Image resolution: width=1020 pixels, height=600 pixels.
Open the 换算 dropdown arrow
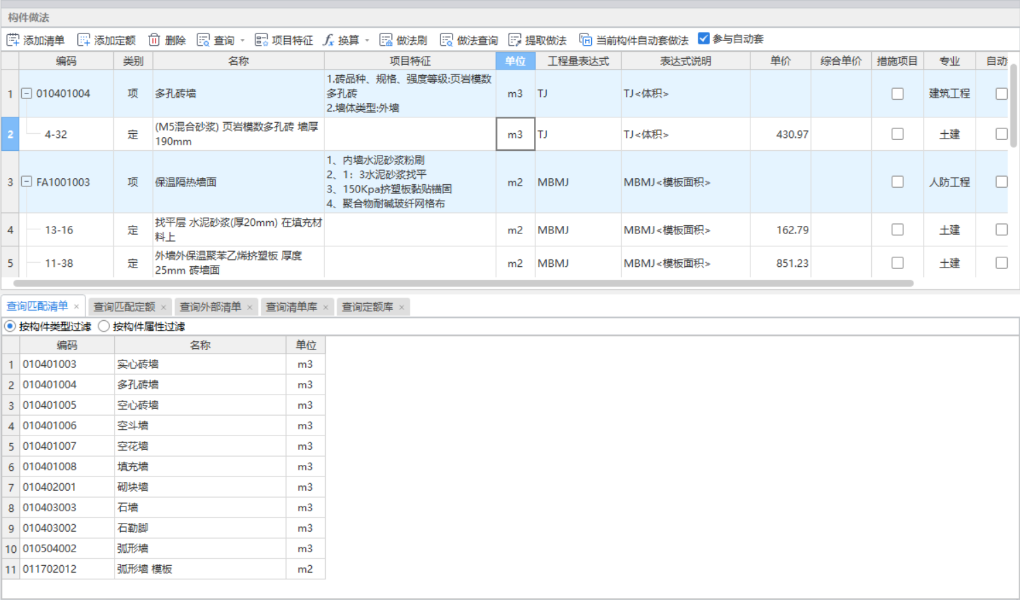367,40
